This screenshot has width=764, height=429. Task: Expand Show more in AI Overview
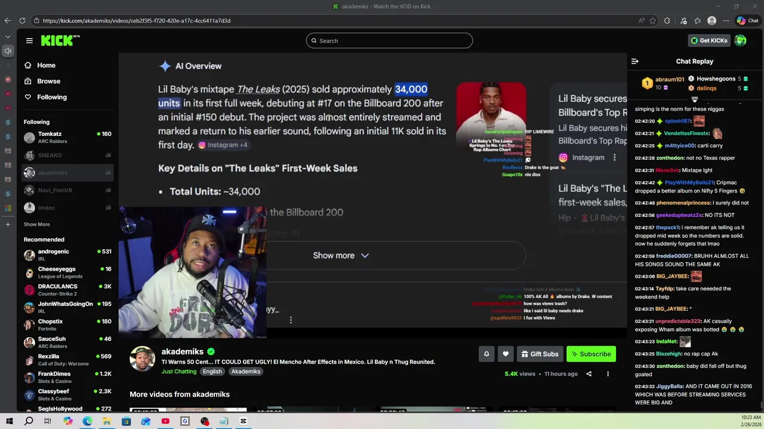[x=341, y=256]
